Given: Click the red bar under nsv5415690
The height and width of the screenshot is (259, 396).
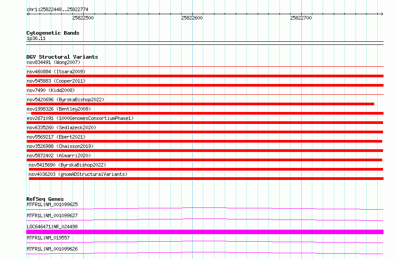Looking at the screenshot, I should coord(206,169).
